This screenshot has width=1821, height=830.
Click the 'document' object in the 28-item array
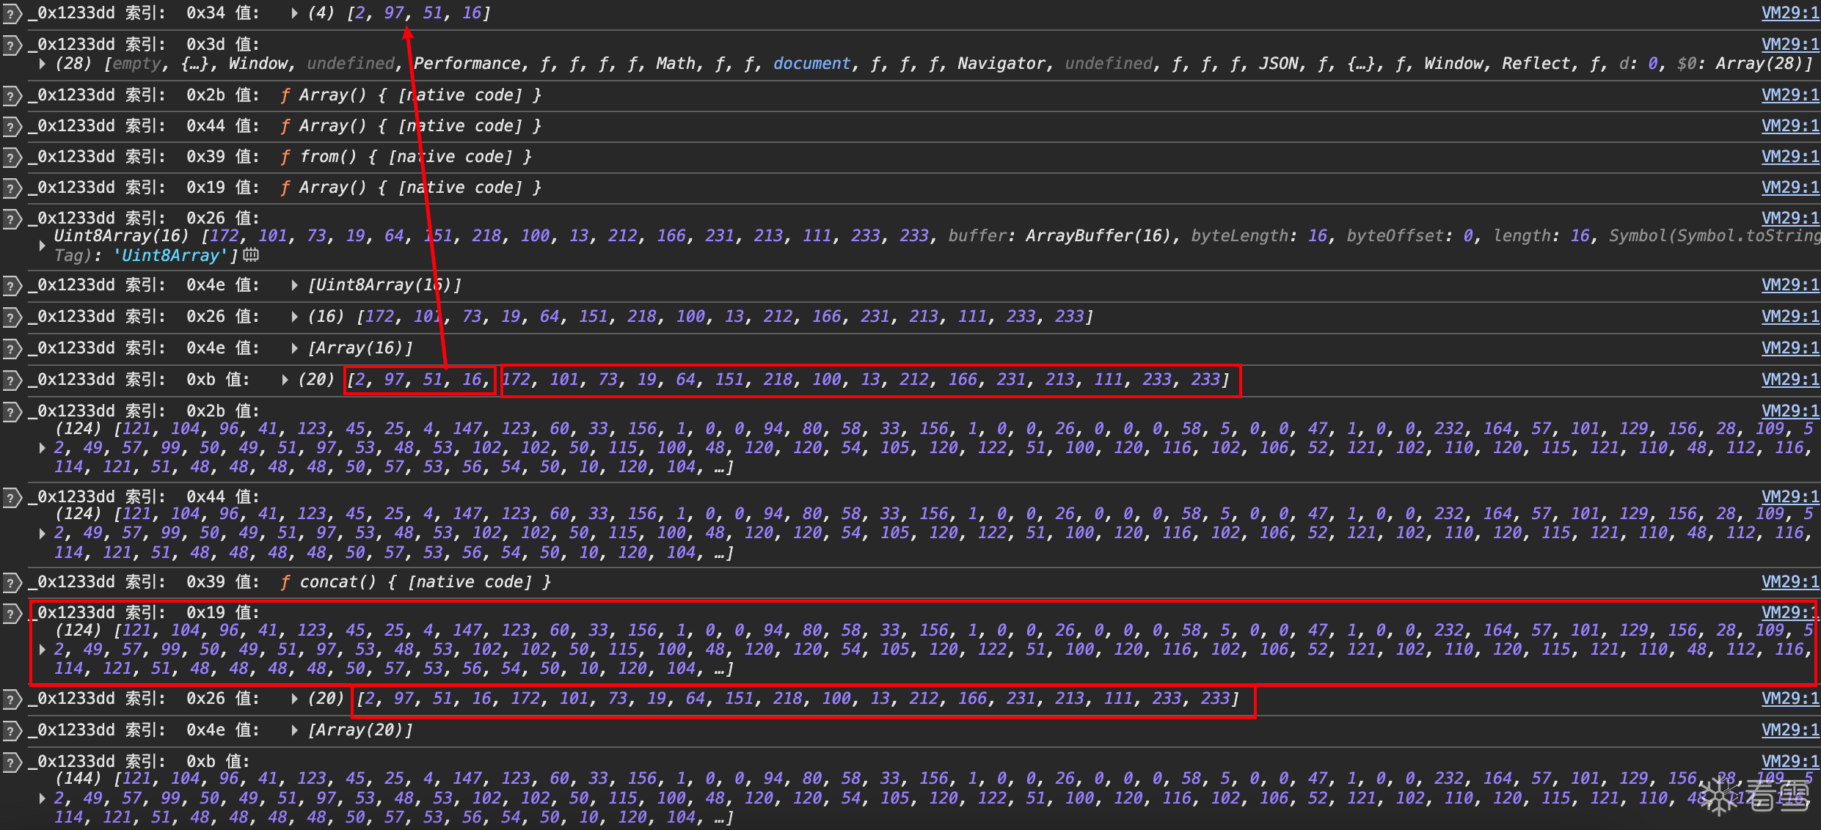point(811,64)
